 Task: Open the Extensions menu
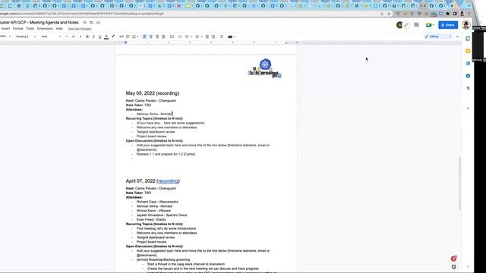tap(45, 29)
